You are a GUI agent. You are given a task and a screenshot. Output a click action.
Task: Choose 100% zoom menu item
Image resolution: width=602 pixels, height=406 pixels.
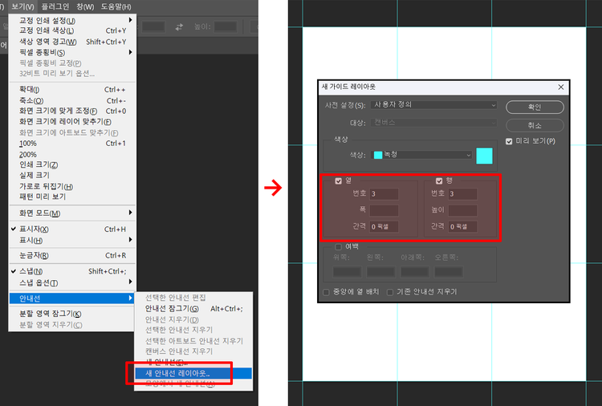[71, 143]
